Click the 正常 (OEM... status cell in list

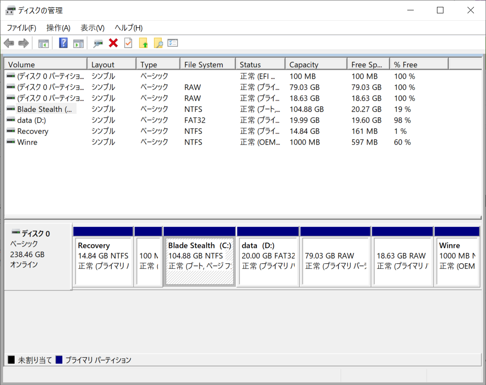(260, 142)
